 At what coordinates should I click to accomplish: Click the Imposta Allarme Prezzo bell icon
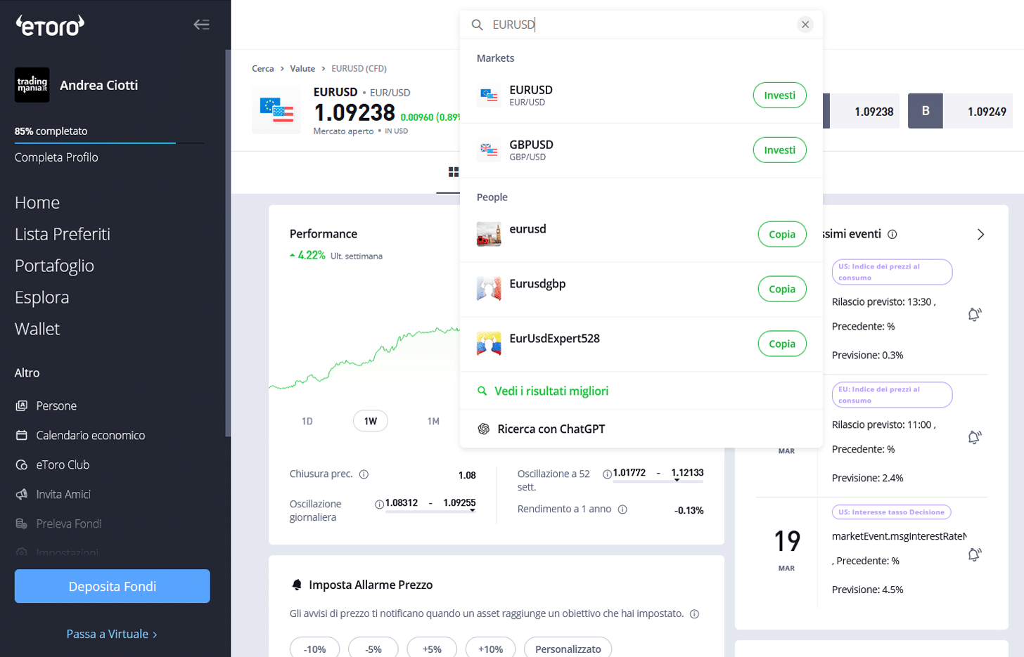pyautogui.click(x=297, y=585)
